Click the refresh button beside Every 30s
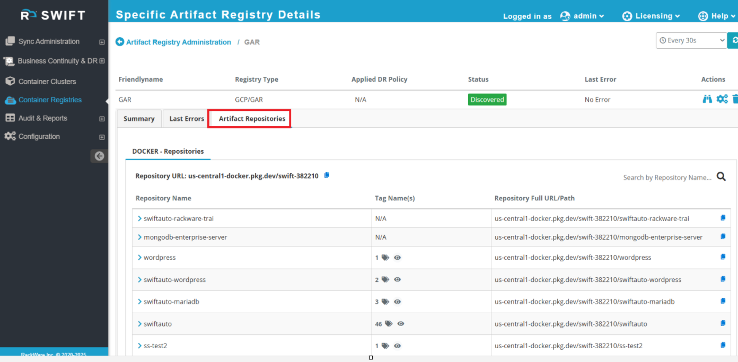 pyautogui.click(x=733, y=40)
